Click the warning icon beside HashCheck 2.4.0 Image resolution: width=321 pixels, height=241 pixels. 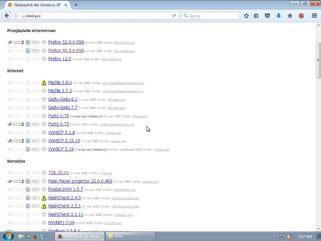(x=44, y=198)
